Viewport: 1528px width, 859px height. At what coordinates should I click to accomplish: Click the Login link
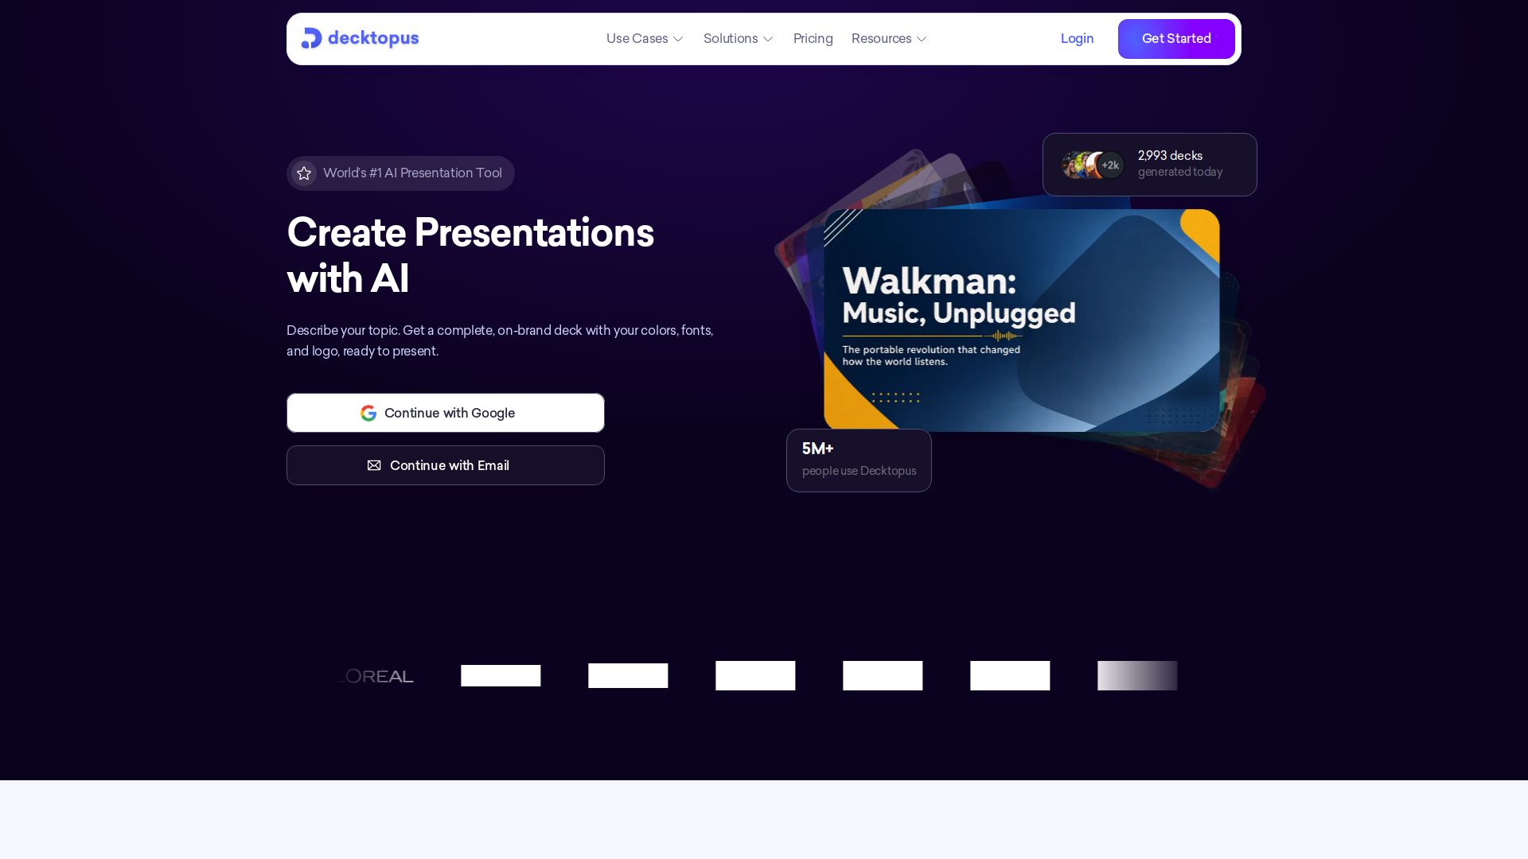[1077, 38]
